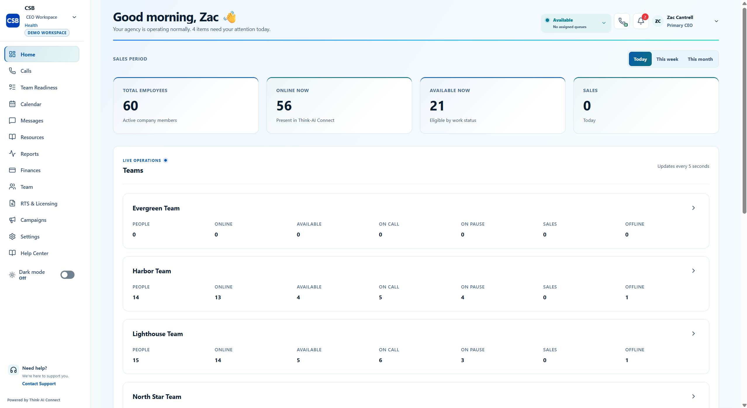Click the Health workspace label
This screenshot has height=408, width=747.
coord(31,25)
